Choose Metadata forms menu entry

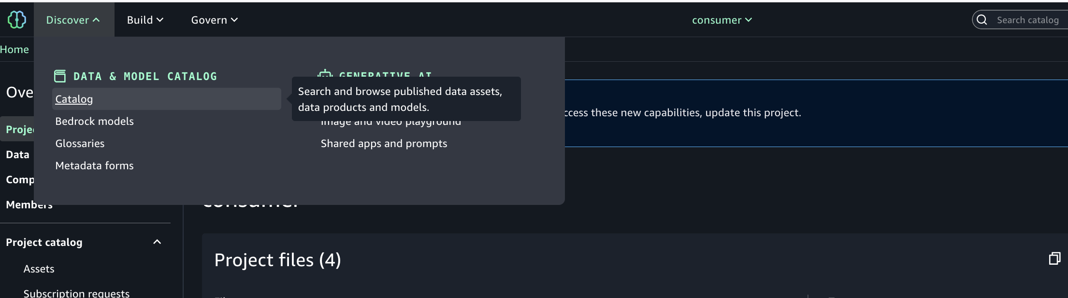[94, 165]
